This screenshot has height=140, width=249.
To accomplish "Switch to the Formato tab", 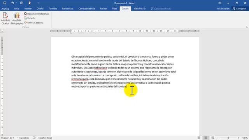I will pos(53,9).
